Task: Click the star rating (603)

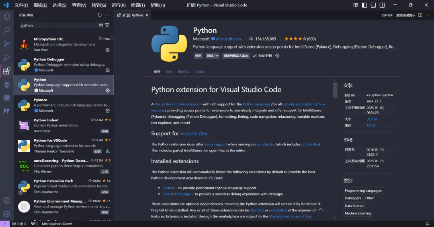Action: 300,39
